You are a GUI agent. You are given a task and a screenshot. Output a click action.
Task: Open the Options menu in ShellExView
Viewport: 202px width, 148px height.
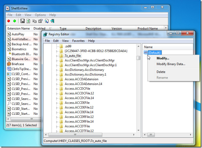(x=40, y=15)
